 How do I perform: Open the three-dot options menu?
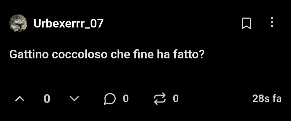point(272,22)
